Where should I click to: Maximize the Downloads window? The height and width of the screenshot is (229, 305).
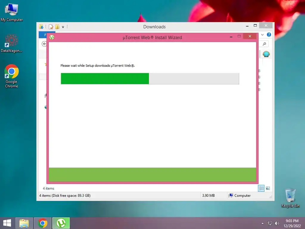tap(255, 26)
